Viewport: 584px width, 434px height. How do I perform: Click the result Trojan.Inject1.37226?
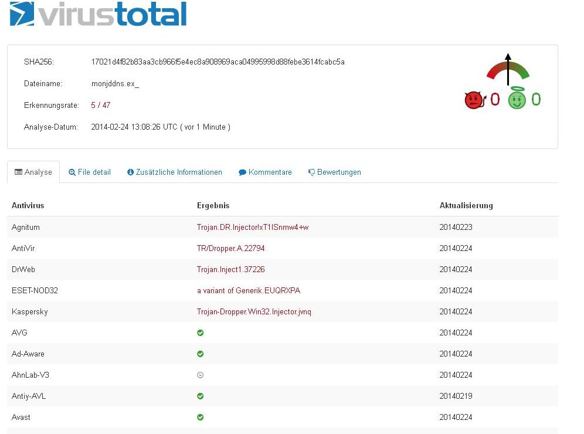230,269
